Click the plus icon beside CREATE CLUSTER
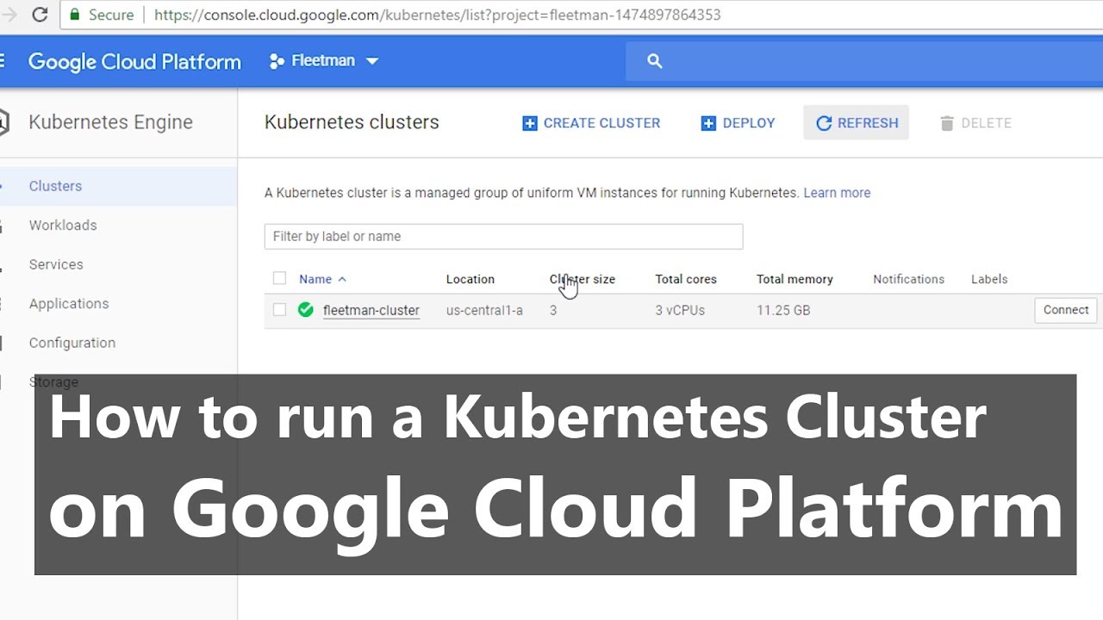This screenshot has height=620, width=1103. tap(530, 123)
